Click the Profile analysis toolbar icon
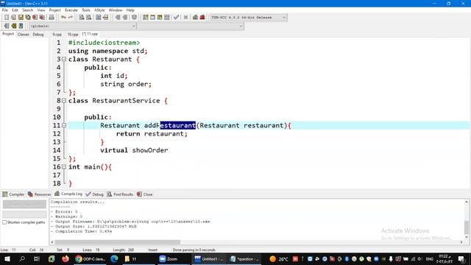Screen dimensions: 471x265 [x=195, y=18]
